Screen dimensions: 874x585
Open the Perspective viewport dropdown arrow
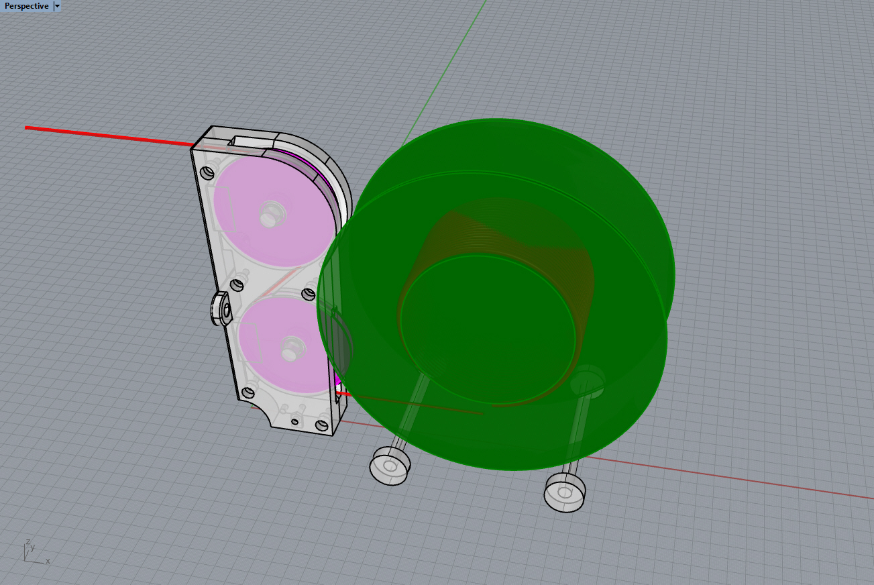coord(57,6)
